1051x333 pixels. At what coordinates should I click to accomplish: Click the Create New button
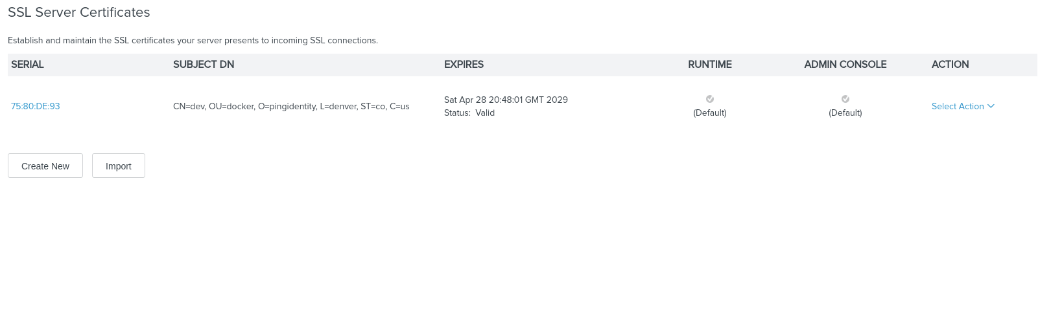45,166
